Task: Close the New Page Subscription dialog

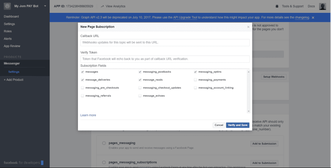Action: click(248, 27)
